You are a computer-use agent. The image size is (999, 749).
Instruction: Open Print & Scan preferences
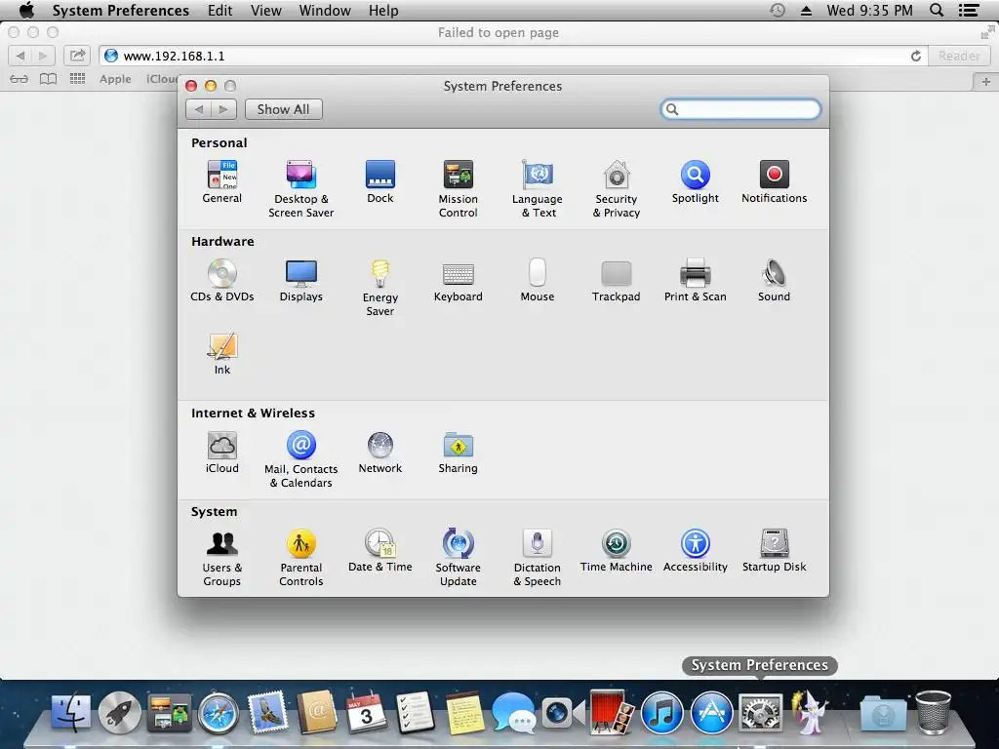point(695,281)
